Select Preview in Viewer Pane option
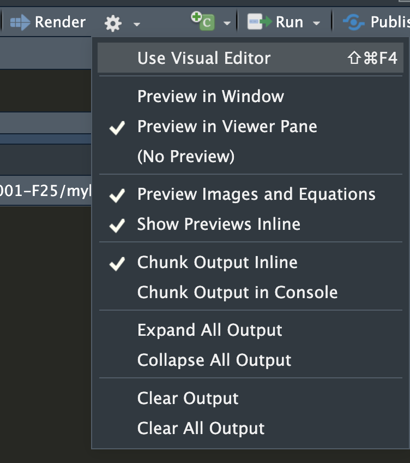This screenshot has height=463, width=410. 227,127
